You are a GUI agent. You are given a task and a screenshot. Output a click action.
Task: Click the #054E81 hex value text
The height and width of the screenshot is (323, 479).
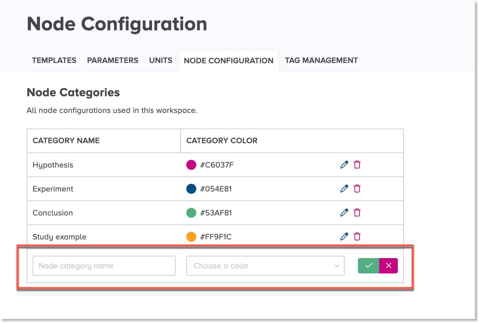[x=216, y=189]
